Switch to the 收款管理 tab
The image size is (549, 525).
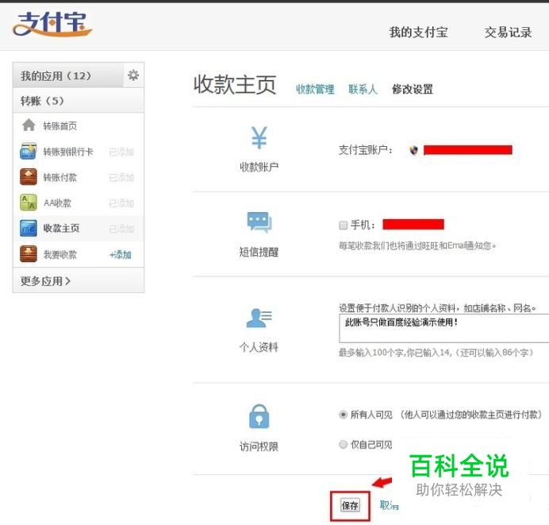315,89
